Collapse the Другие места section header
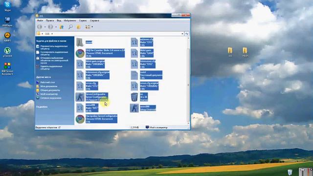 [44, 77]
